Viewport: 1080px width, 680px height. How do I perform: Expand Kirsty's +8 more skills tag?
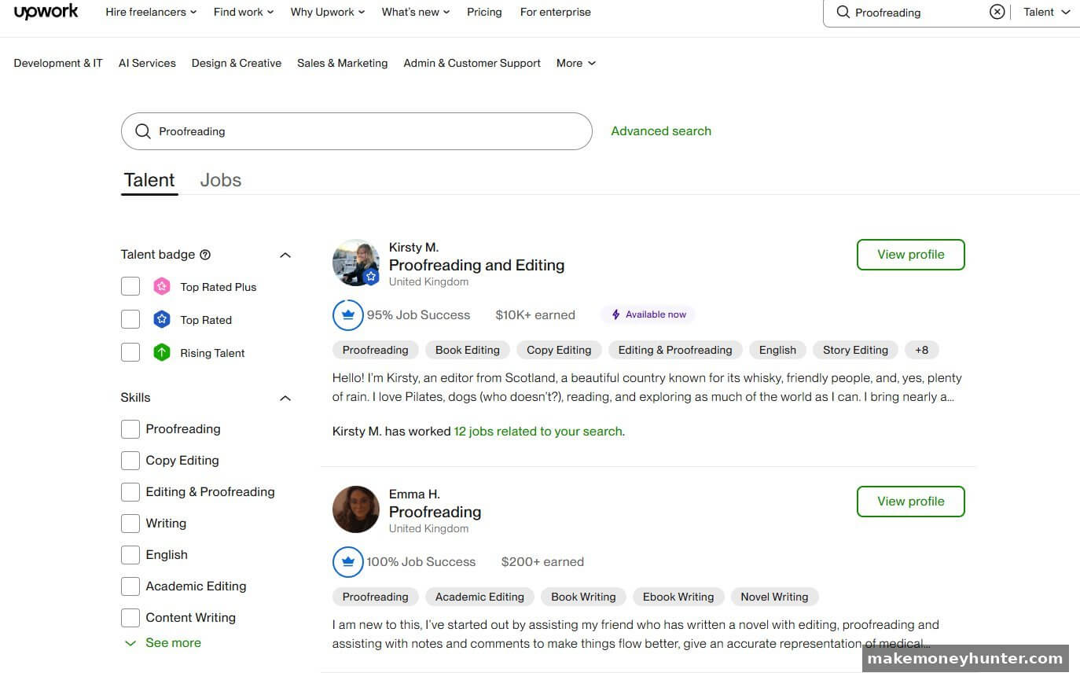click(922, 351)
